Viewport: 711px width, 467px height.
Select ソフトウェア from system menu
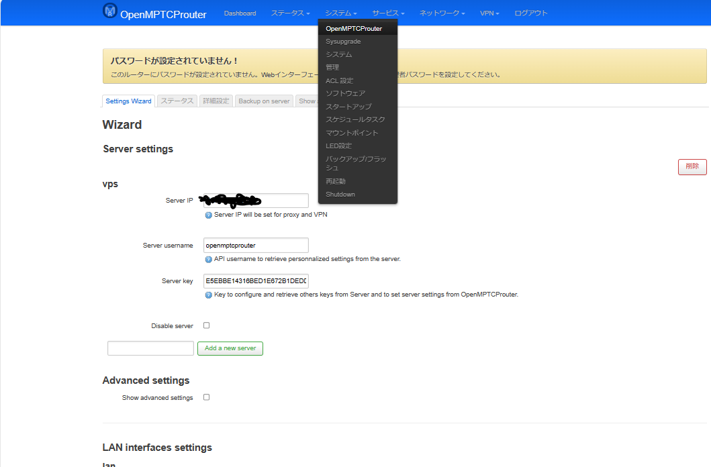point(358,93)
